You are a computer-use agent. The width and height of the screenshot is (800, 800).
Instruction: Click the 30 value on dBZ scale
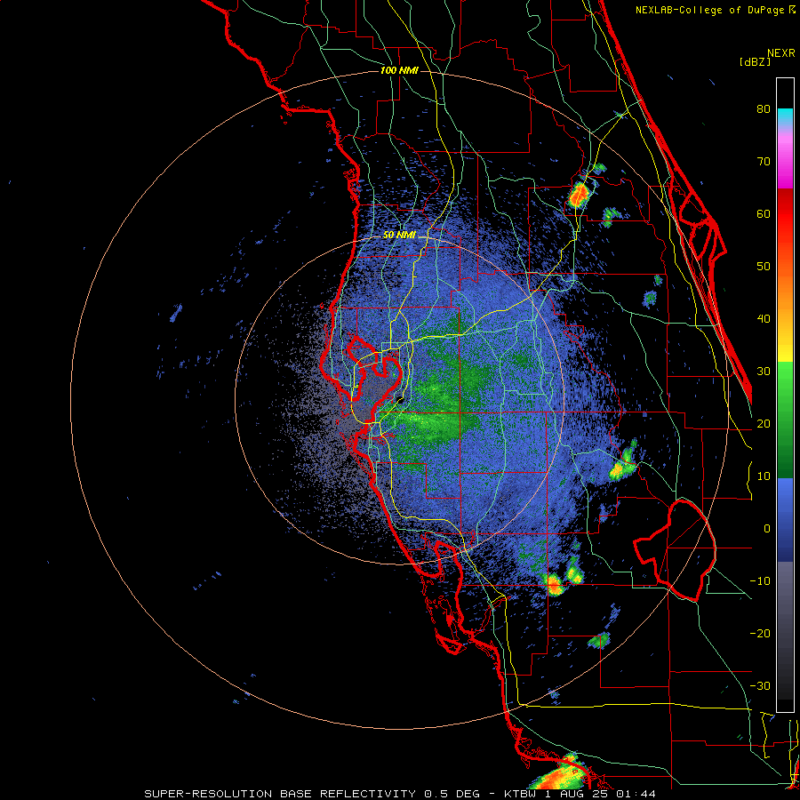coord(764,372)
